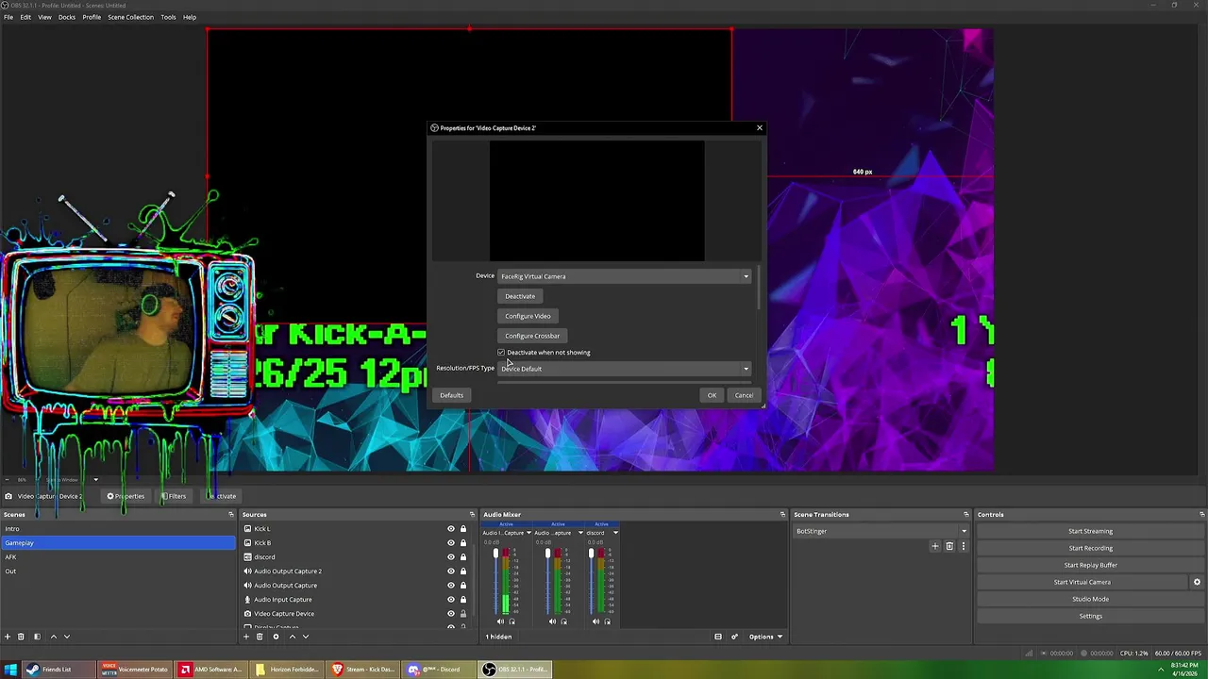This screenshot has width=1208, height=679.
Task: Switch Audio Mixer layout icon
Action: [x=718, y=637]
